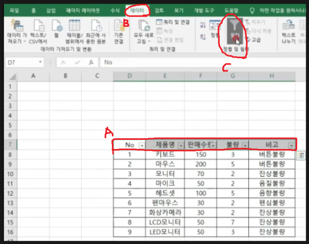The image size is (309, 244).
Task: Click the cancel X icon in formula bar
Action: [x=63, y=62]
